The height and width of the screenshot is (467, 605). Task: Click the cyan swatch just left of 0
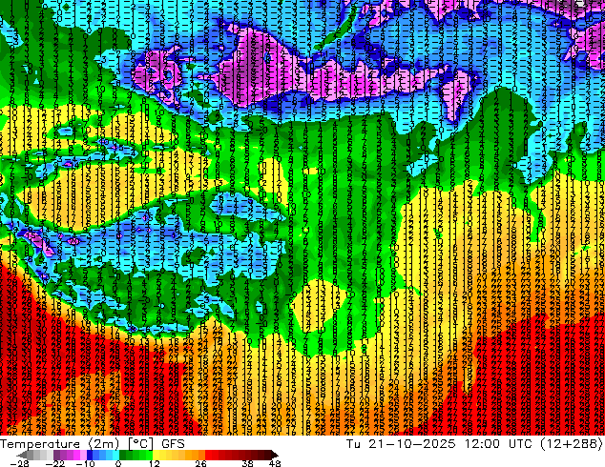click(115, 455)
